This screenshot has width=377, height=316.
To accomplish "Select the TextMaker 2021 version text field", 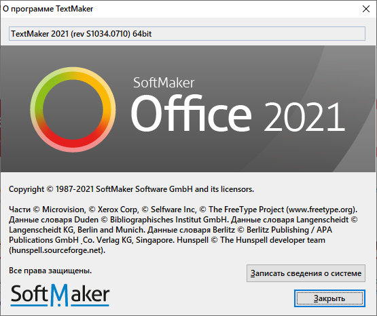I will tap(187, 34).
